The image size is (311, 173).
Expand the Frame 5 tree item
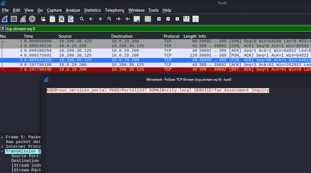pos(2,137)
